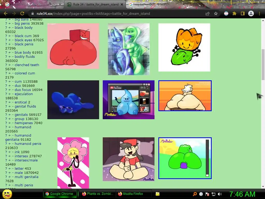Image resolution: width=265 pixels, height=199 pixels.
Task: Select the Rule 34 battle_for_dream_island tab
Action: tap(95, 4)
